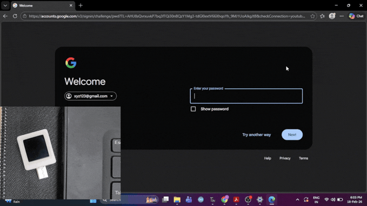This screenshot has width=367, height=206.
Task: Click the Next button
Action: 292,135
